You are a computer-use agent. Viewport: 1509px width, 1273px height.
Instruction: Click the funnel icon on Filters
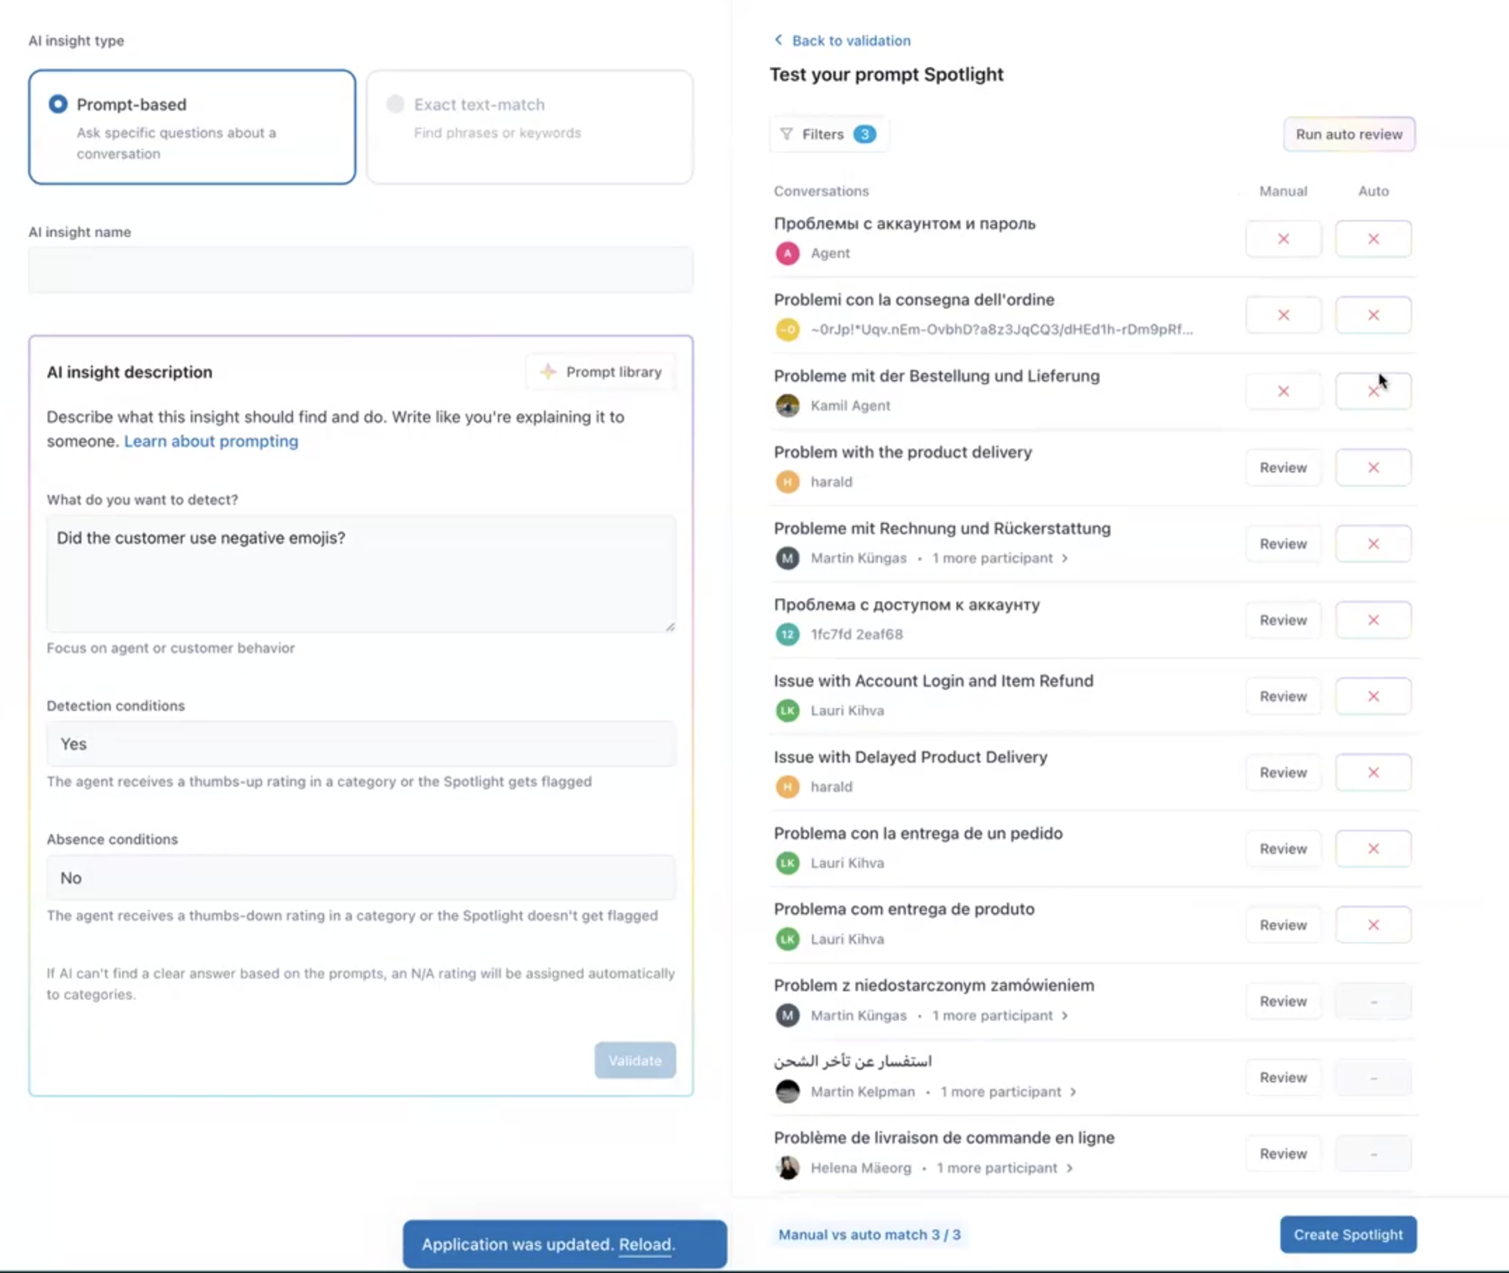pos(786,134)
